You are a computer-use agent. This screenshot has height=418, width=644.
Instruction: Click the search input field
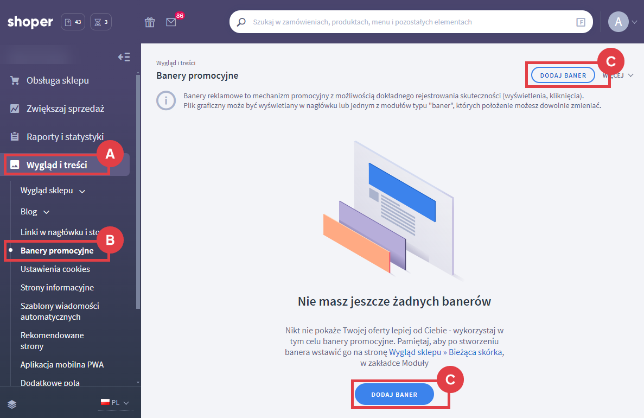click(412, 22)
